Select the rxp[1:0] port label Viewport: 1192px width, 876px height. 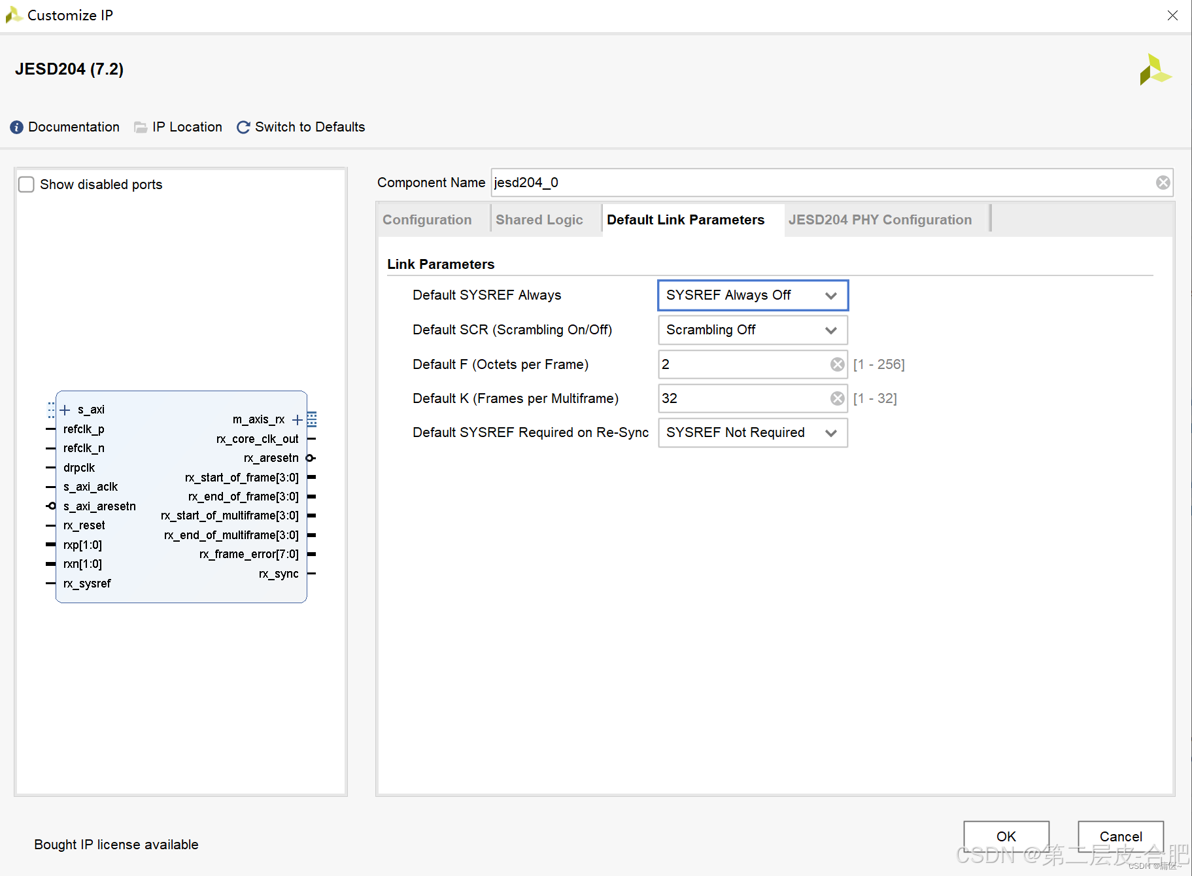coord(82,545)
